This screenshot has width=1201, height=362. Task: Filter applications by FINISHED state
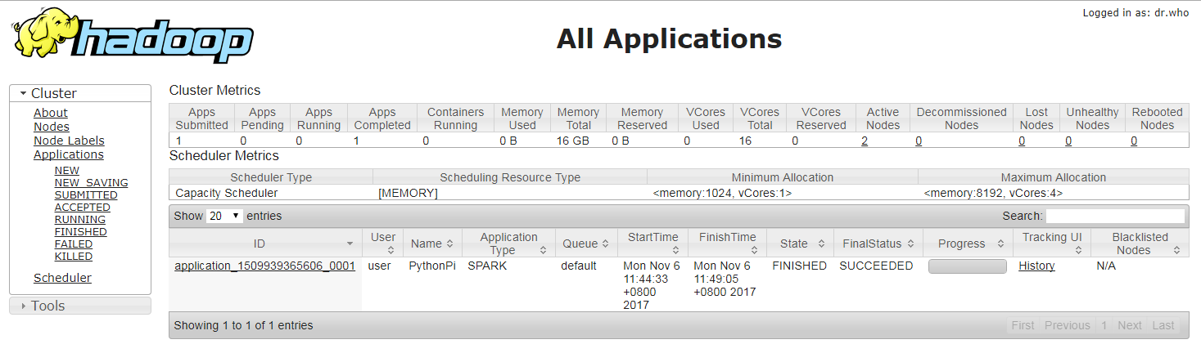(80, 232)
